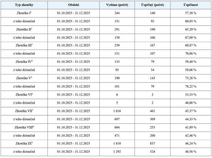Click the Zkouška IV row label
212x158 pixels.
click(x=23, y=62)
